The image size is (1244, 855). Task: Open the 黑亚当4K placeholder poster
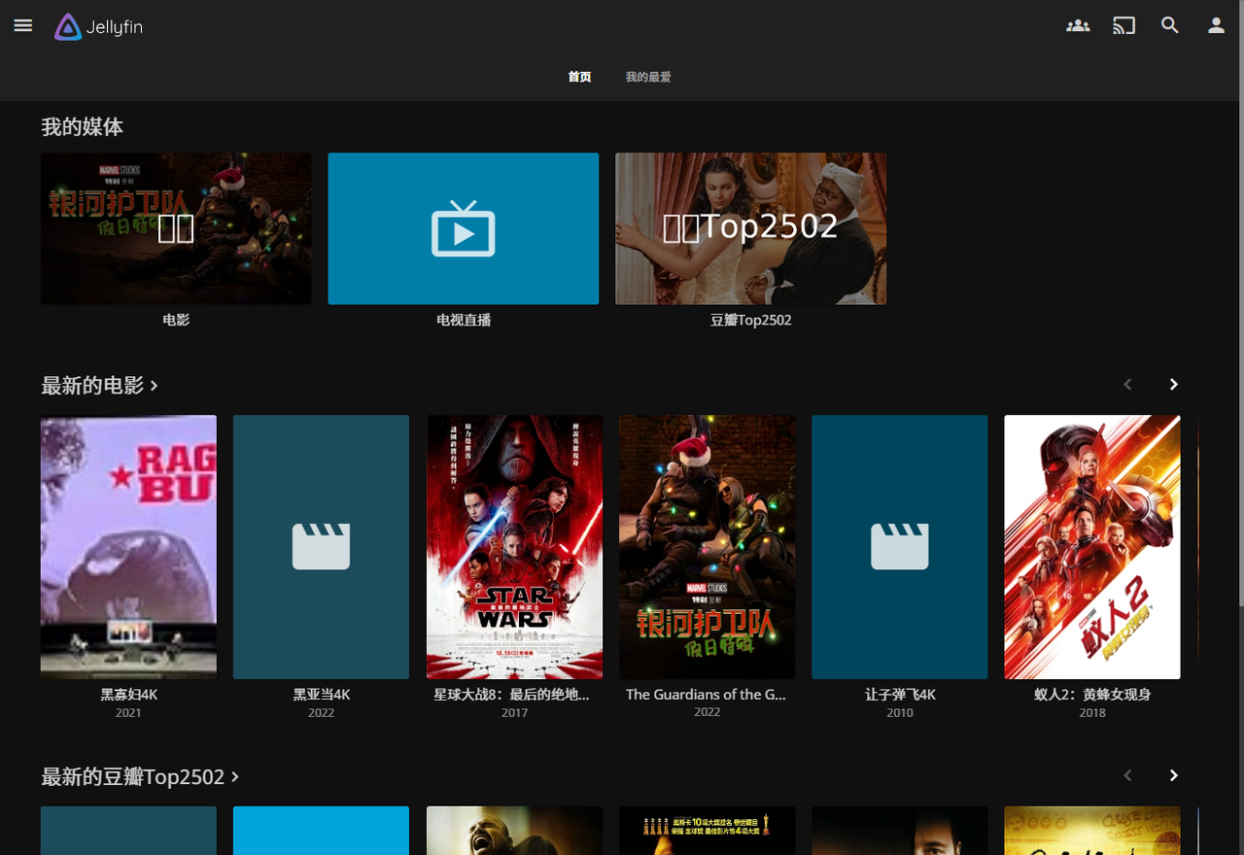click(x=321, y=547)
